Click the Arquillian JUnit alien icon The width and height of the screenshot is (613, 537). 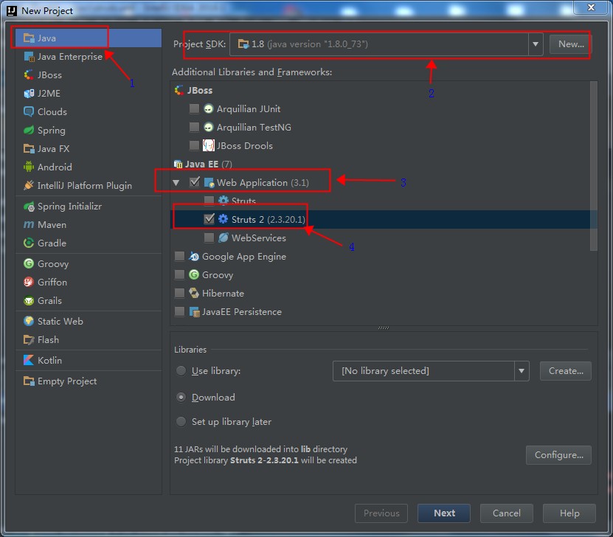[209, 108]
